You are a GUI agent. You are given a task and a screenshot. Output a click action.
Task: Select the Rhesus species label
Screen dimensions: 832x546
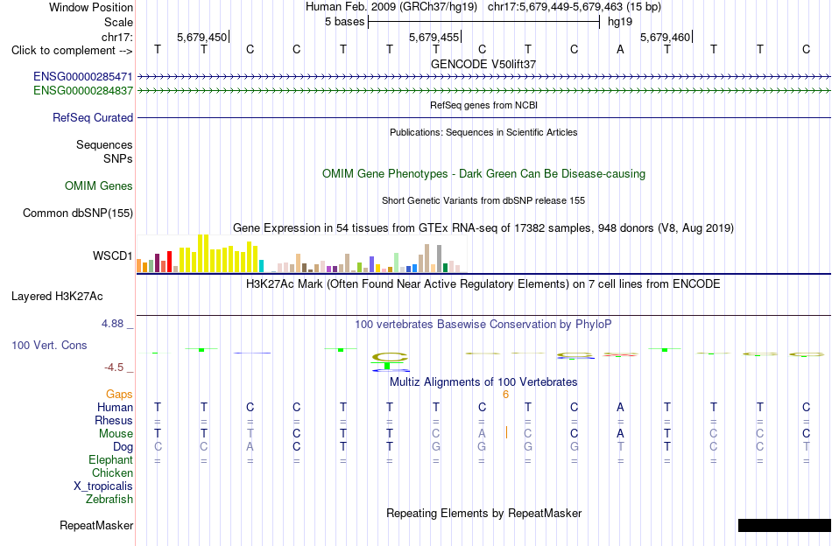point(114,420)
